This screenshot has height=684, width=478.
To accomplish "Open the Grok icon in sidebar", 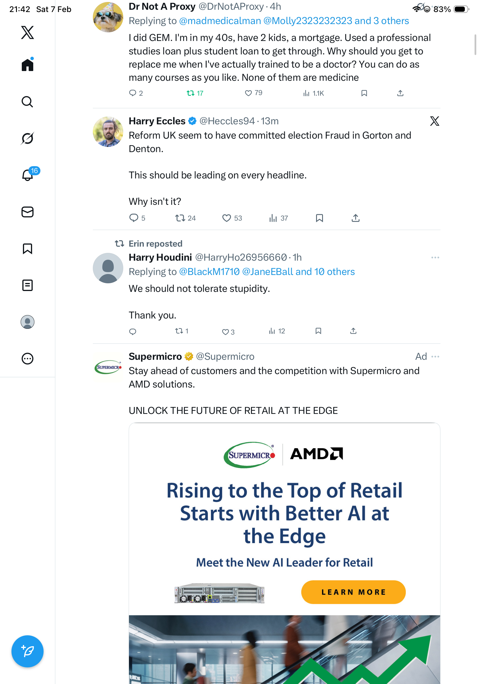I will click(x=28, y=138).
